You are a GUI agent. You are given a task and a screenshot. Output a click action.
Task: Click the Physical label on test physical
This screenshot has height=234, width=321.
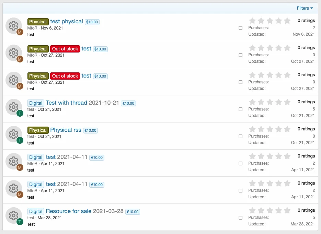coord(38,22)
